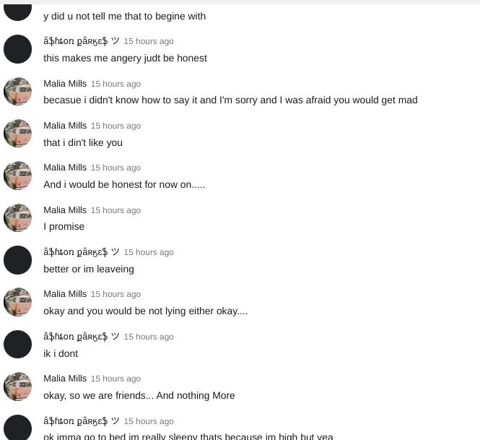Open the avatar beside "okay and you would be not lying"
Screen dimensions: 480x440
(x=18, y=302)
